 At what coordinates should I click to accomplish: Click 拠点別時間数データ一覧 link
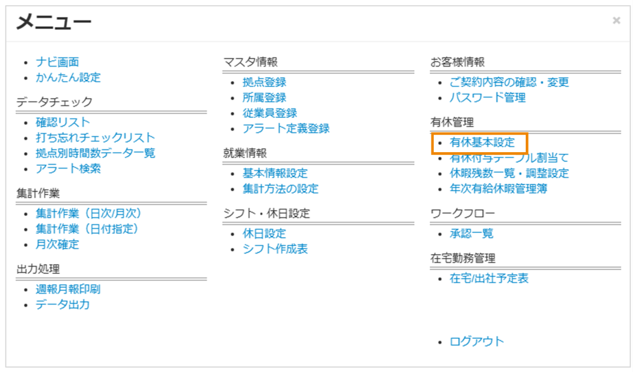(x=91, y=152)
